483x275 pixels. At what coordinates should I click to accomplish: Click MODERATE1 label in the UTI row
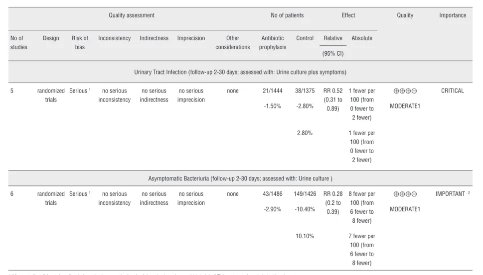click(x=405, y=106)
